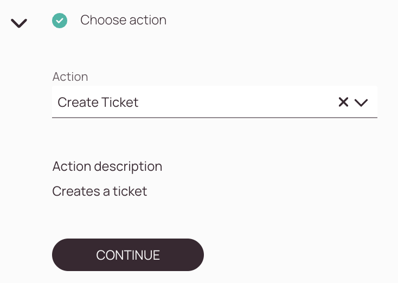The image size is (398, 283).
Task: Expand action list via down chevron icon
Action: pos(361,102)
